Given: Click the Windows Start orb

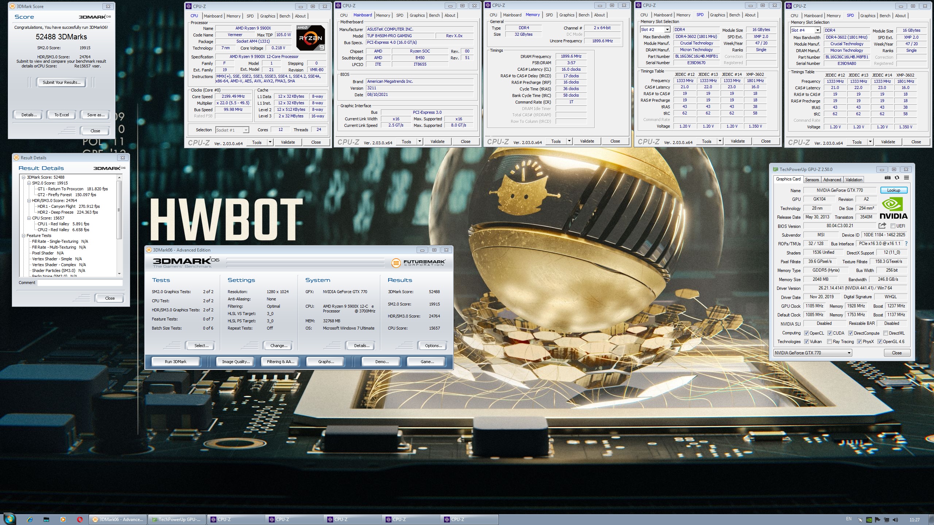Looking at the screenshot, I should tap(9, 519).
